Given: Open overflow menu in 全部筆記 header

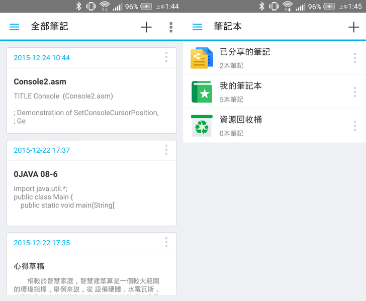Looking at the screenshot, I should pos(171,27).
